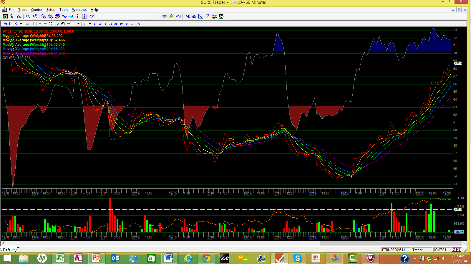471x264 pixels.
Task: Open the clock icon in the top toolbar
Action: 201,16
